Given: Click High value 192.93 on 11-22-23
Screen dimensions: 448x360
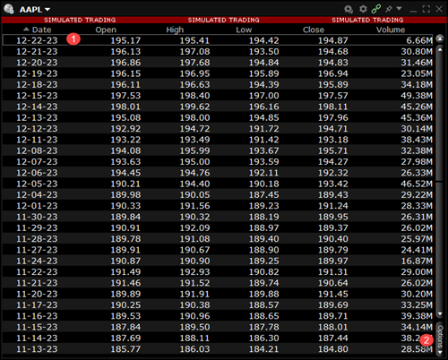Looking at the screenshot, I should 194,272.
